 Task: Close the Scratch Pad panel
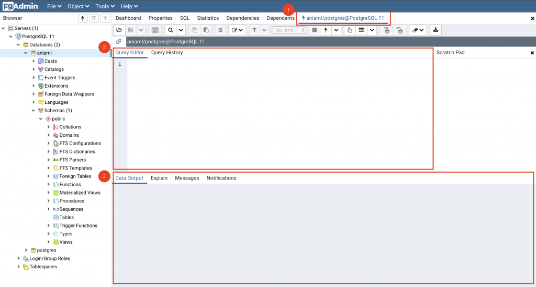tap(532, 53)
